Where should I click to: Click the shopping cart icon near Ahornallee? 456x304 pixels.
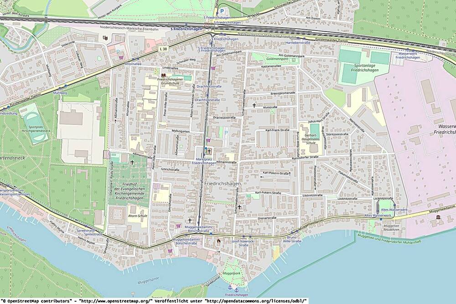coord(121,57)
